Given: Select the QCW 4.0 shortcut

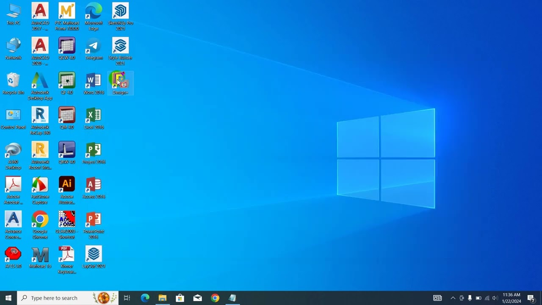Looking at the screenshot, I should pyautogui.click(x=67, y=49).
